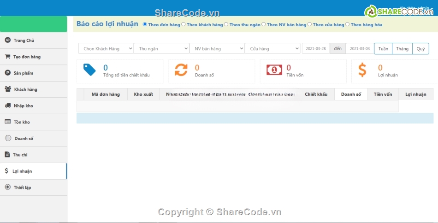Sort by Tiền vốn column header
This screenshot has height=223, width=438.
383,94
